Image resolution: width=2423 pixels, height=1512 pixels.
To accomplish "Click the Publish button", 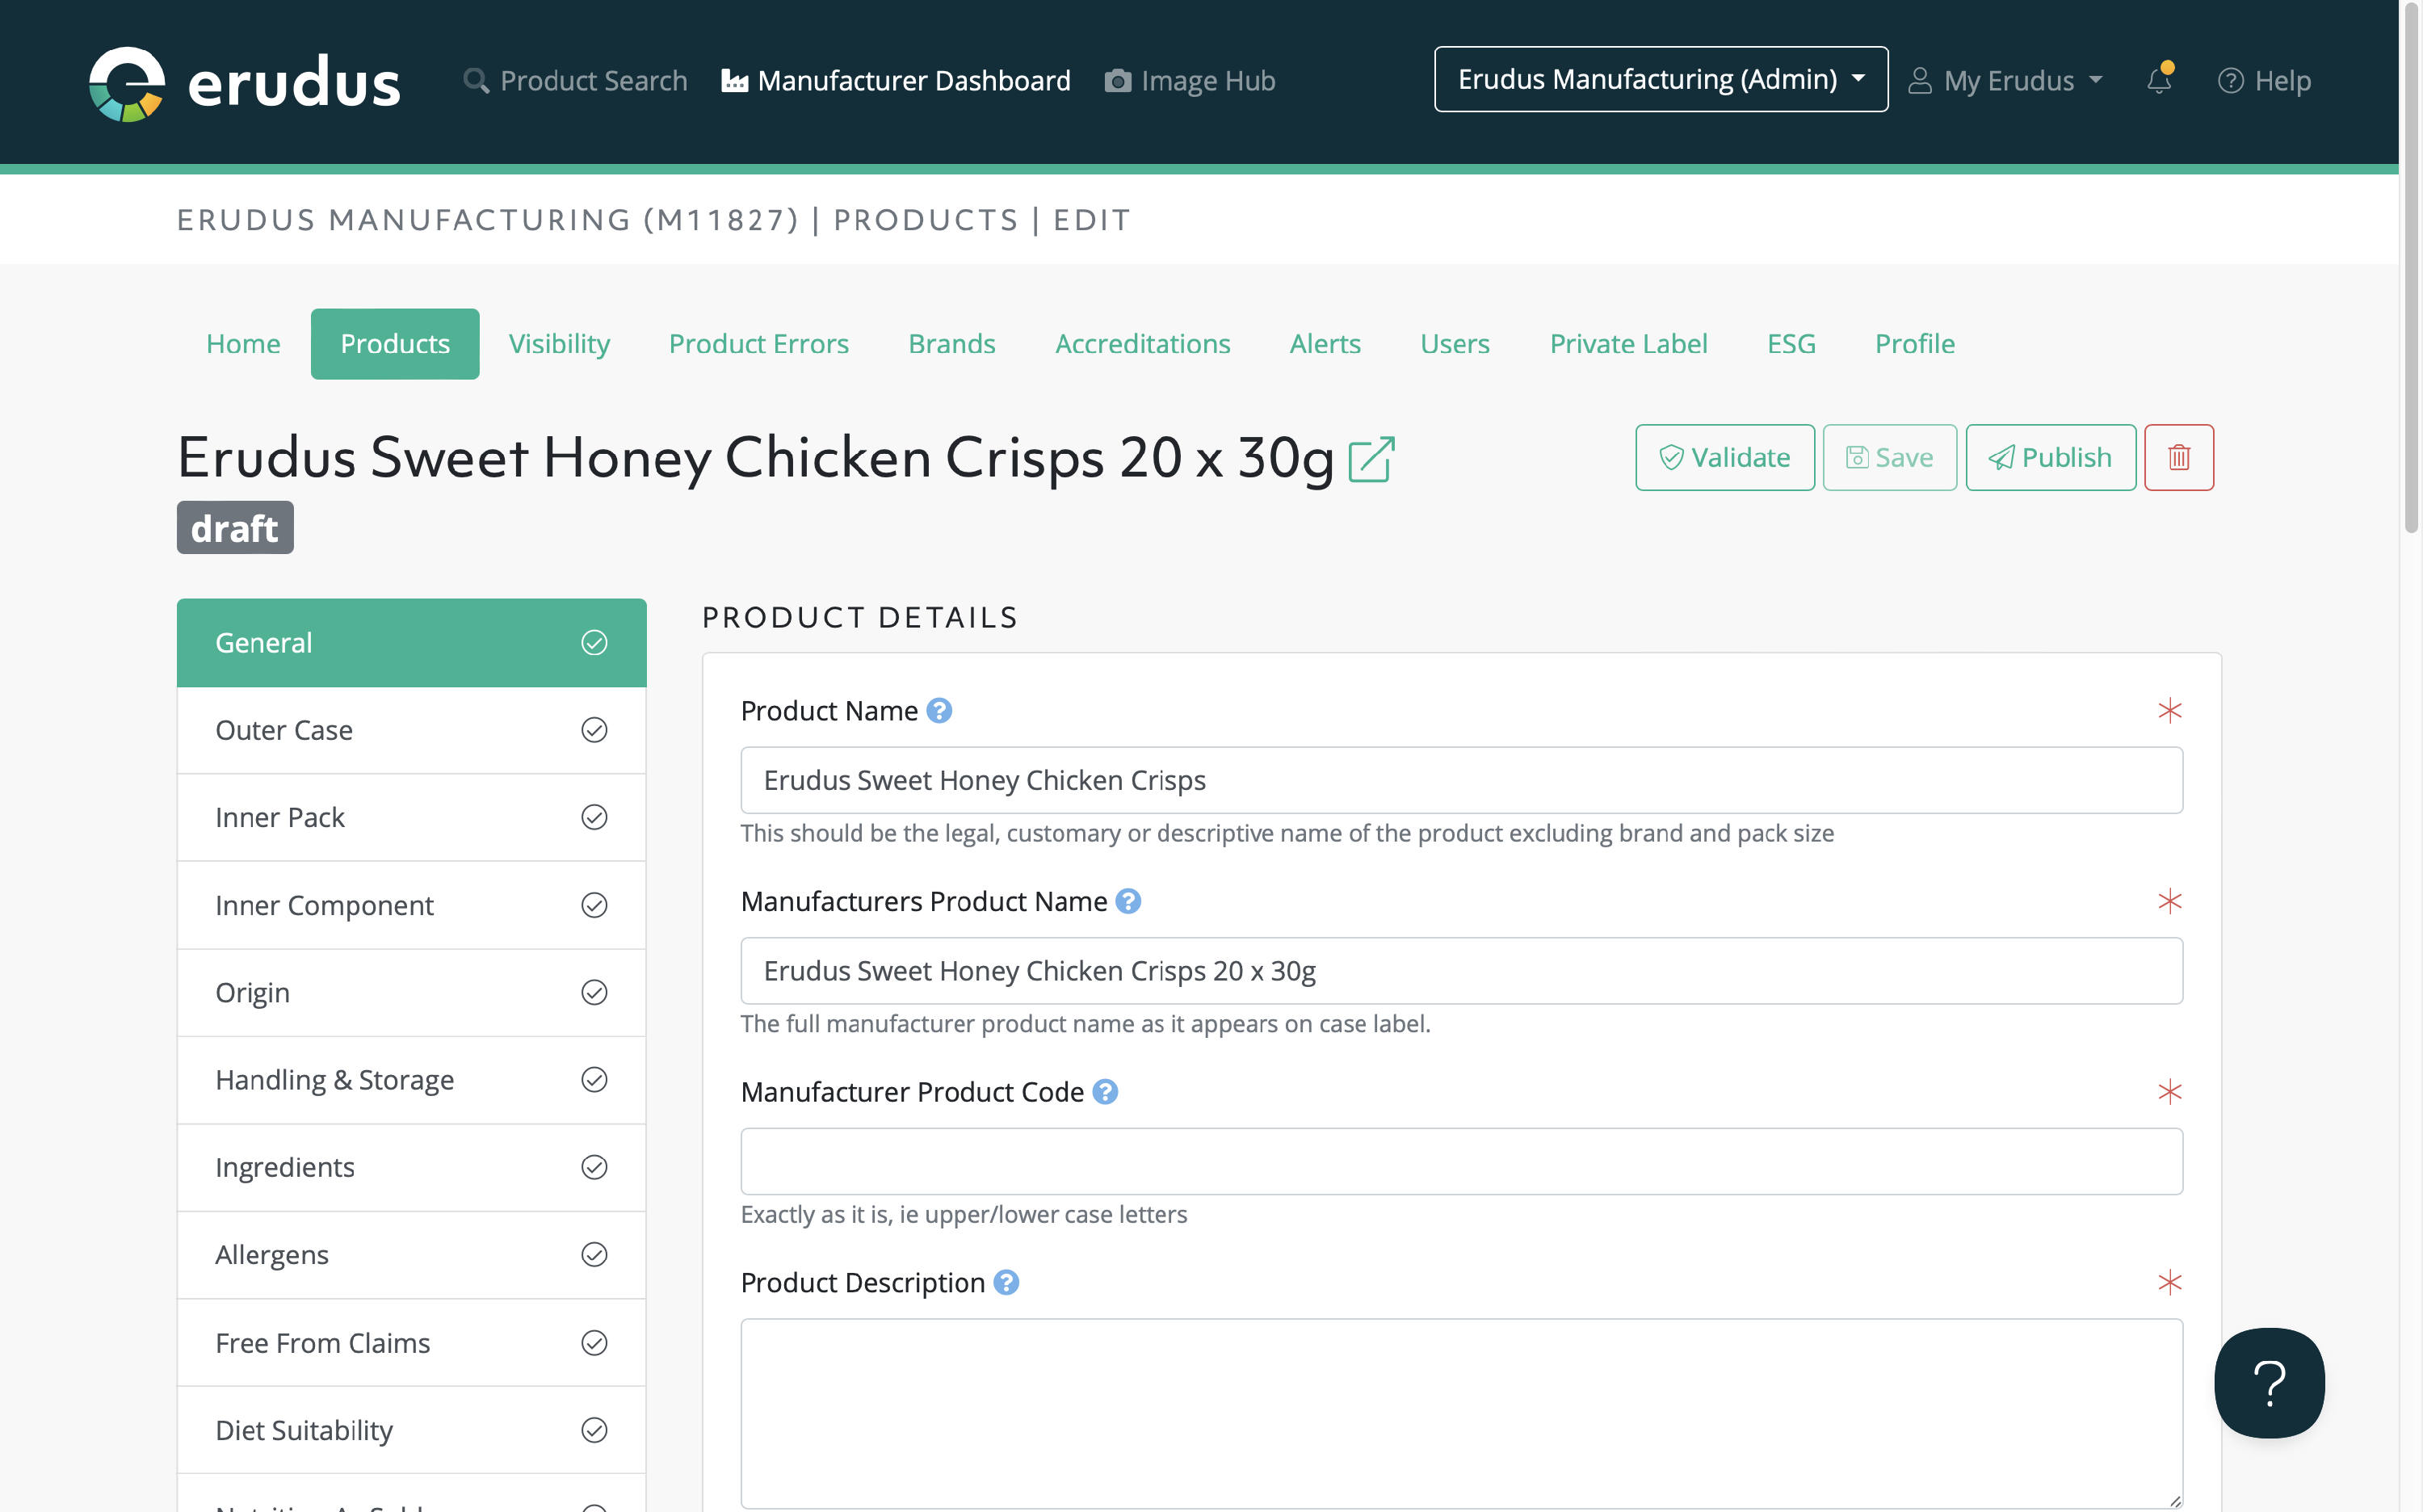I will pyautogui.click(x=2050, y=458).
